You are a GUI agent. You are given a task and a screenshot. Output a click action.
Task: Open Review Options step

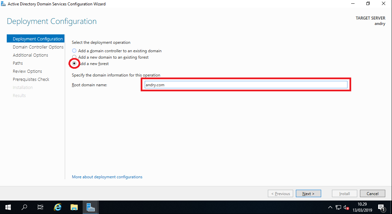[28, 71]
